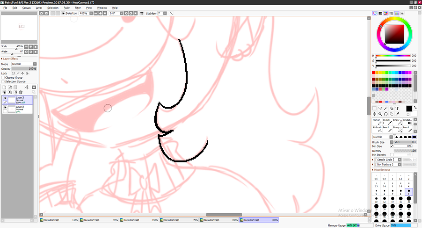The image size is (422, 228).
Task: Choose the Sketch brush
Action: pos(387,122)
